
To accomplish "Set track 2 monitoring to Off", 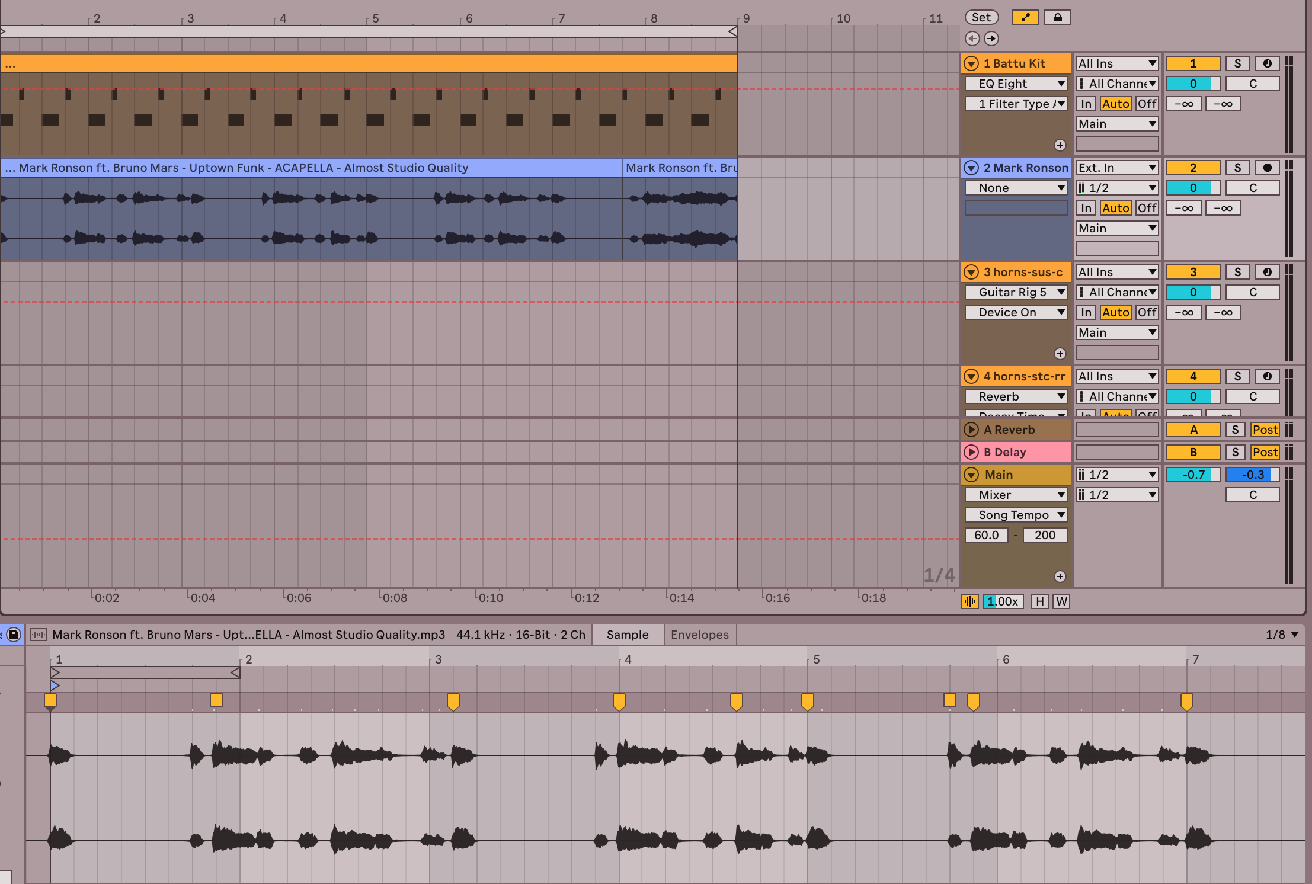I will [1147, 208].
